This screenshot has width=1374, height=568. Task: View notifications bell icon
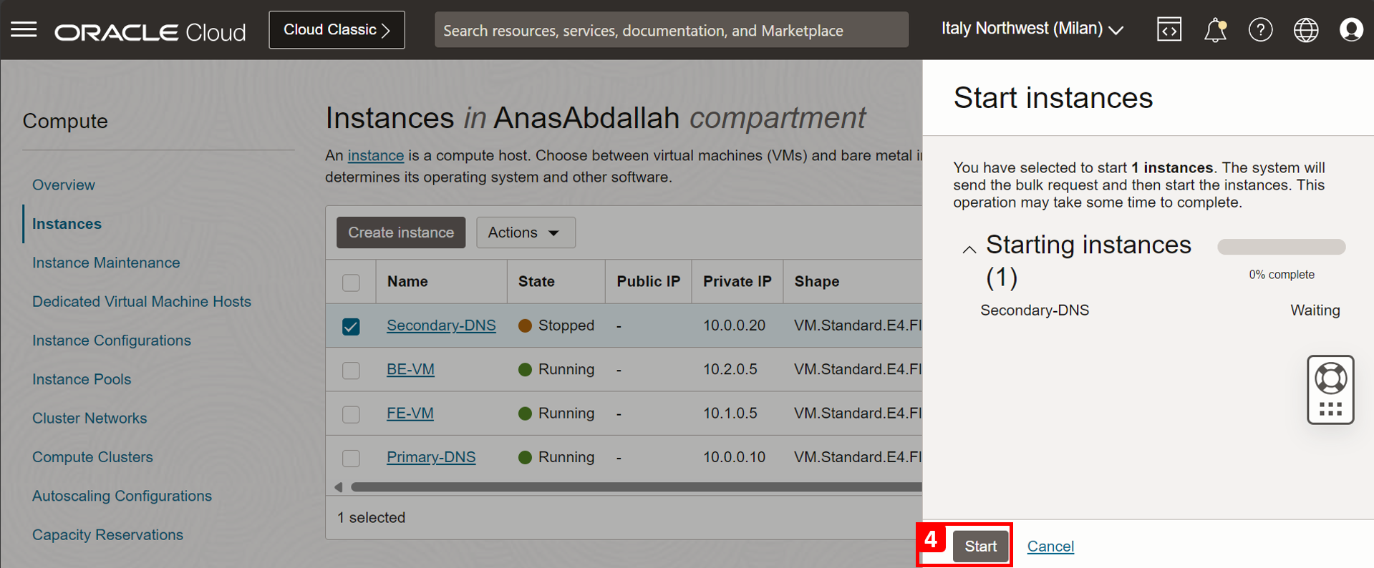1215,30
